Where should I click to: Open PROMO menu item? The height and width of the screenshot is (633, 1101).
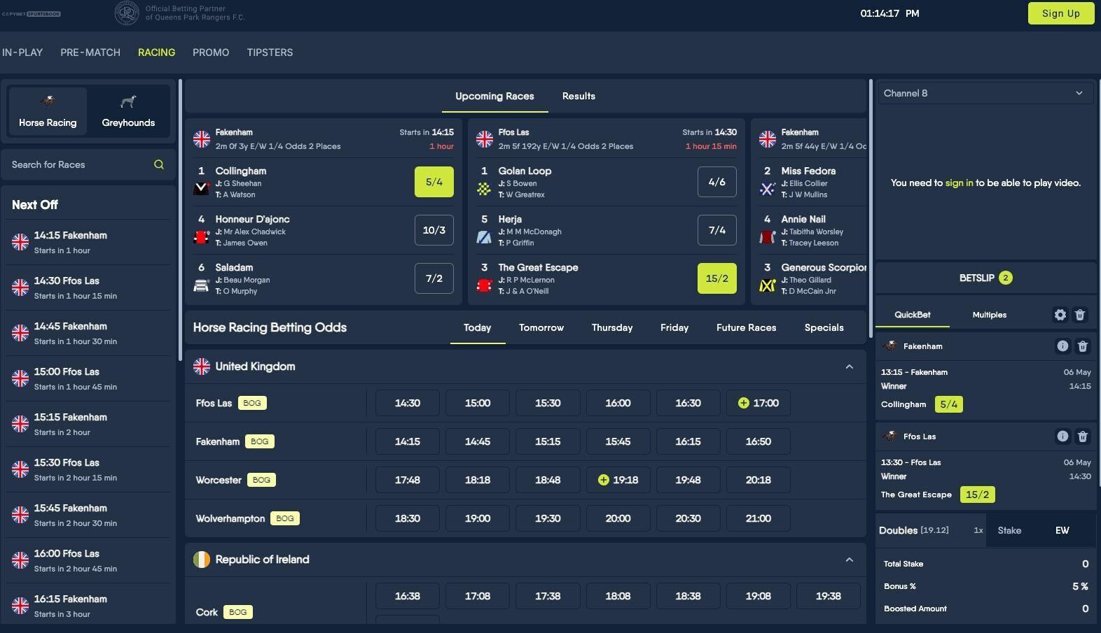(211, 52)
